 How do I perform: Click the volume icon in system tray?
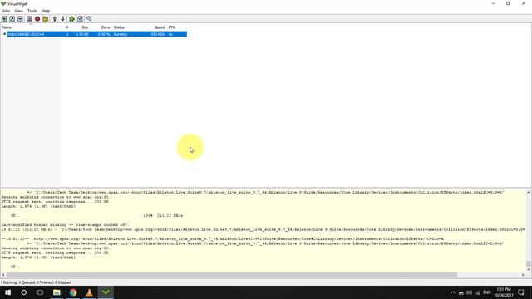(x=469, y=292)
